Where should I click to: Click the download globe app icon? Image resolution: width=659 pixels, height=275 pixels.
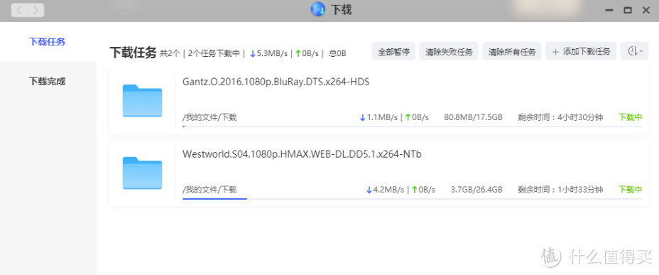click(x=317, y=9)
